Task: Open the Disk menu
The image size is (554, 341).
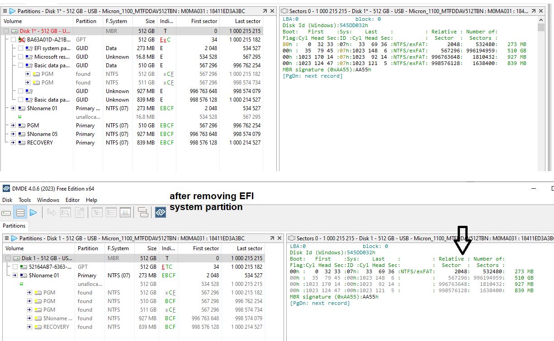Action: click(7, 200)
